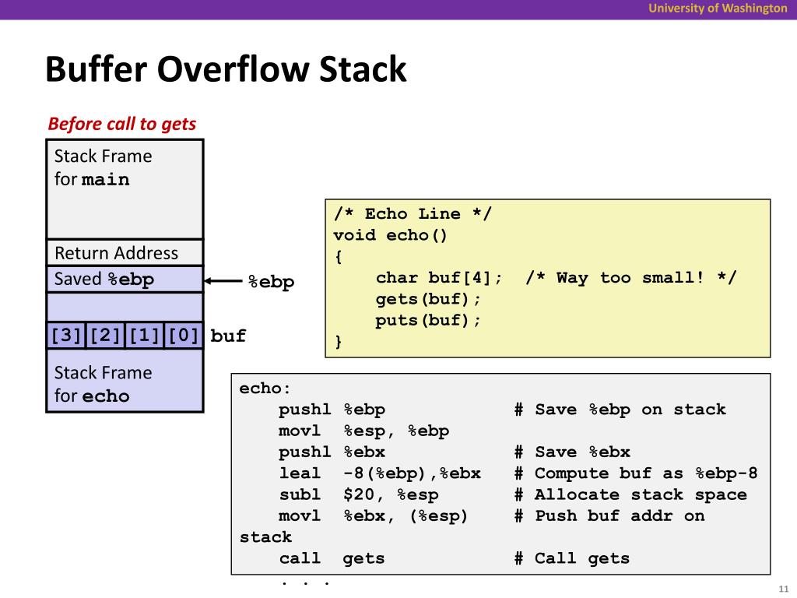Image resolution: width=797 pixels, height=598 pixels.
Task: Click the 'Return Address' stack cell
Action: tap(125, 253)
